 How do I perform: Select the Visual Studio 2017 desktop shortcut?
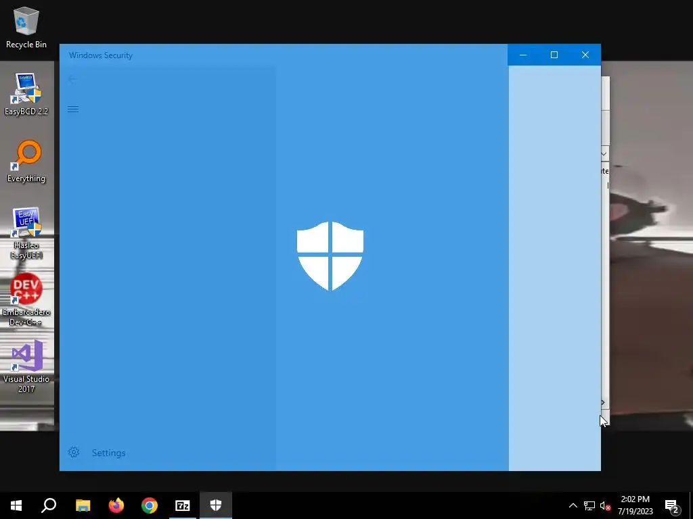26,366
